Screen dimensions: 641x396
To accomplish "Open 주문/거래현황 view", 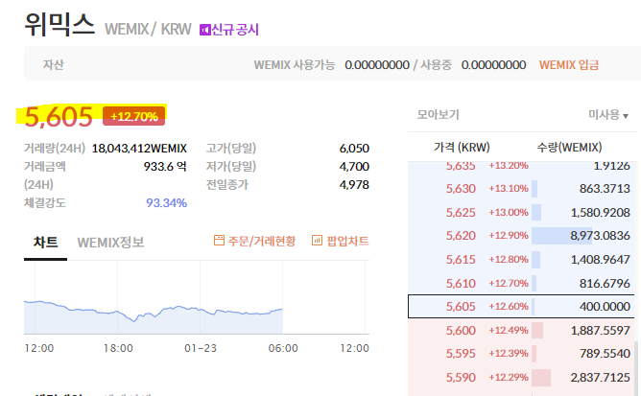I will coord(254,241).
